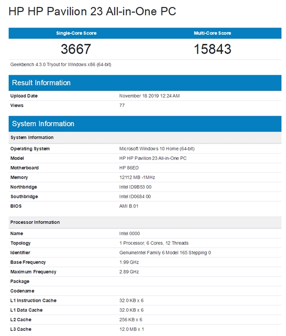Click the processor name Intel 0000

tap(130, 234)
